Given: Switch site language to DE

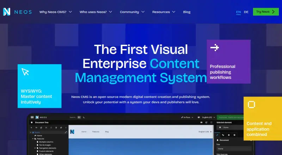Looking at the screenshot, I should coord(246,12).
